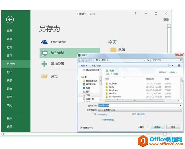Click the 取消 button
This screenshot has height=149, width=185.
(x=173, y=127)
